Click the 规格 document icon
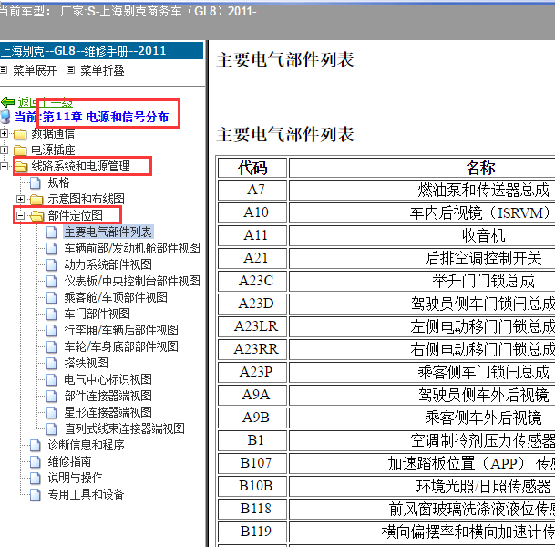The image size is (555, 547). click(36, 183)
